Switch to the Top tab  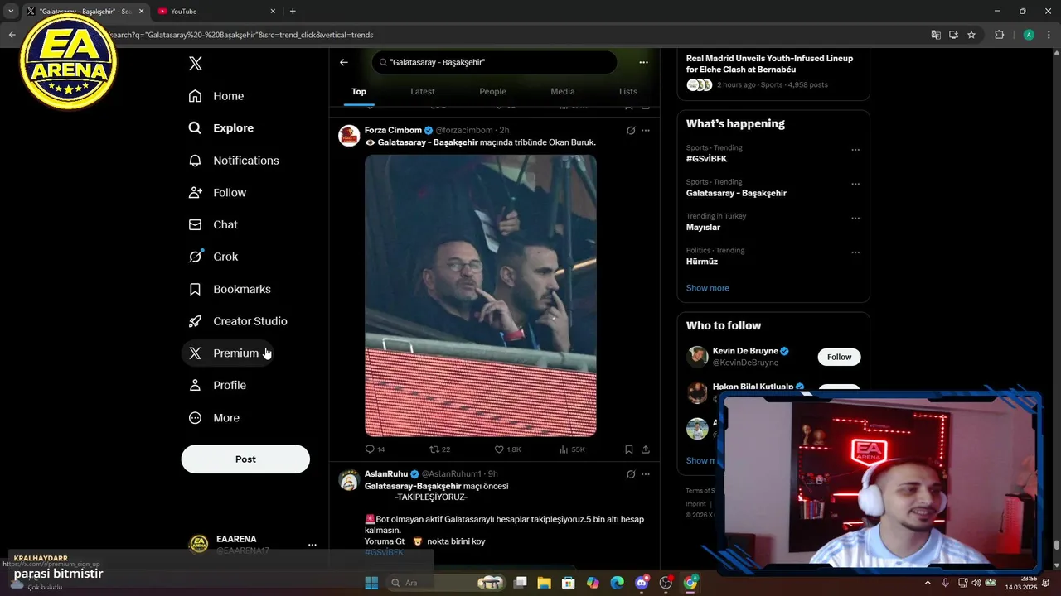[x=359, y=92]
